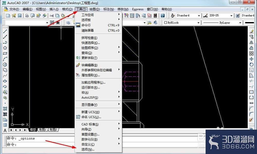
Task: Select the Multiline Text A tool
Action: (5, 131)
